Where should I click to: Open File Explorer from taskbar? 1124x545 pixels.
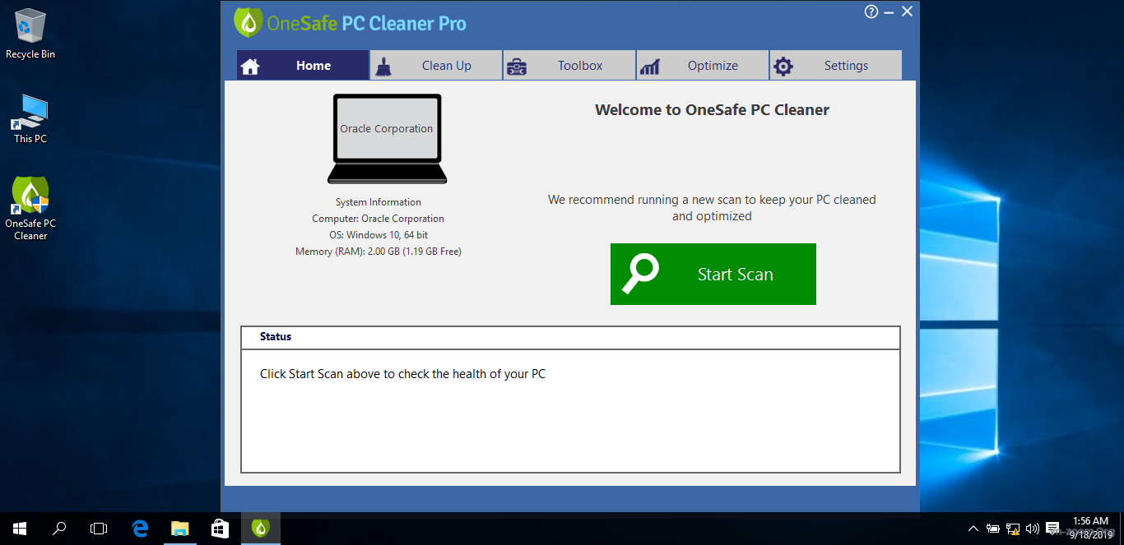point(179,529)
